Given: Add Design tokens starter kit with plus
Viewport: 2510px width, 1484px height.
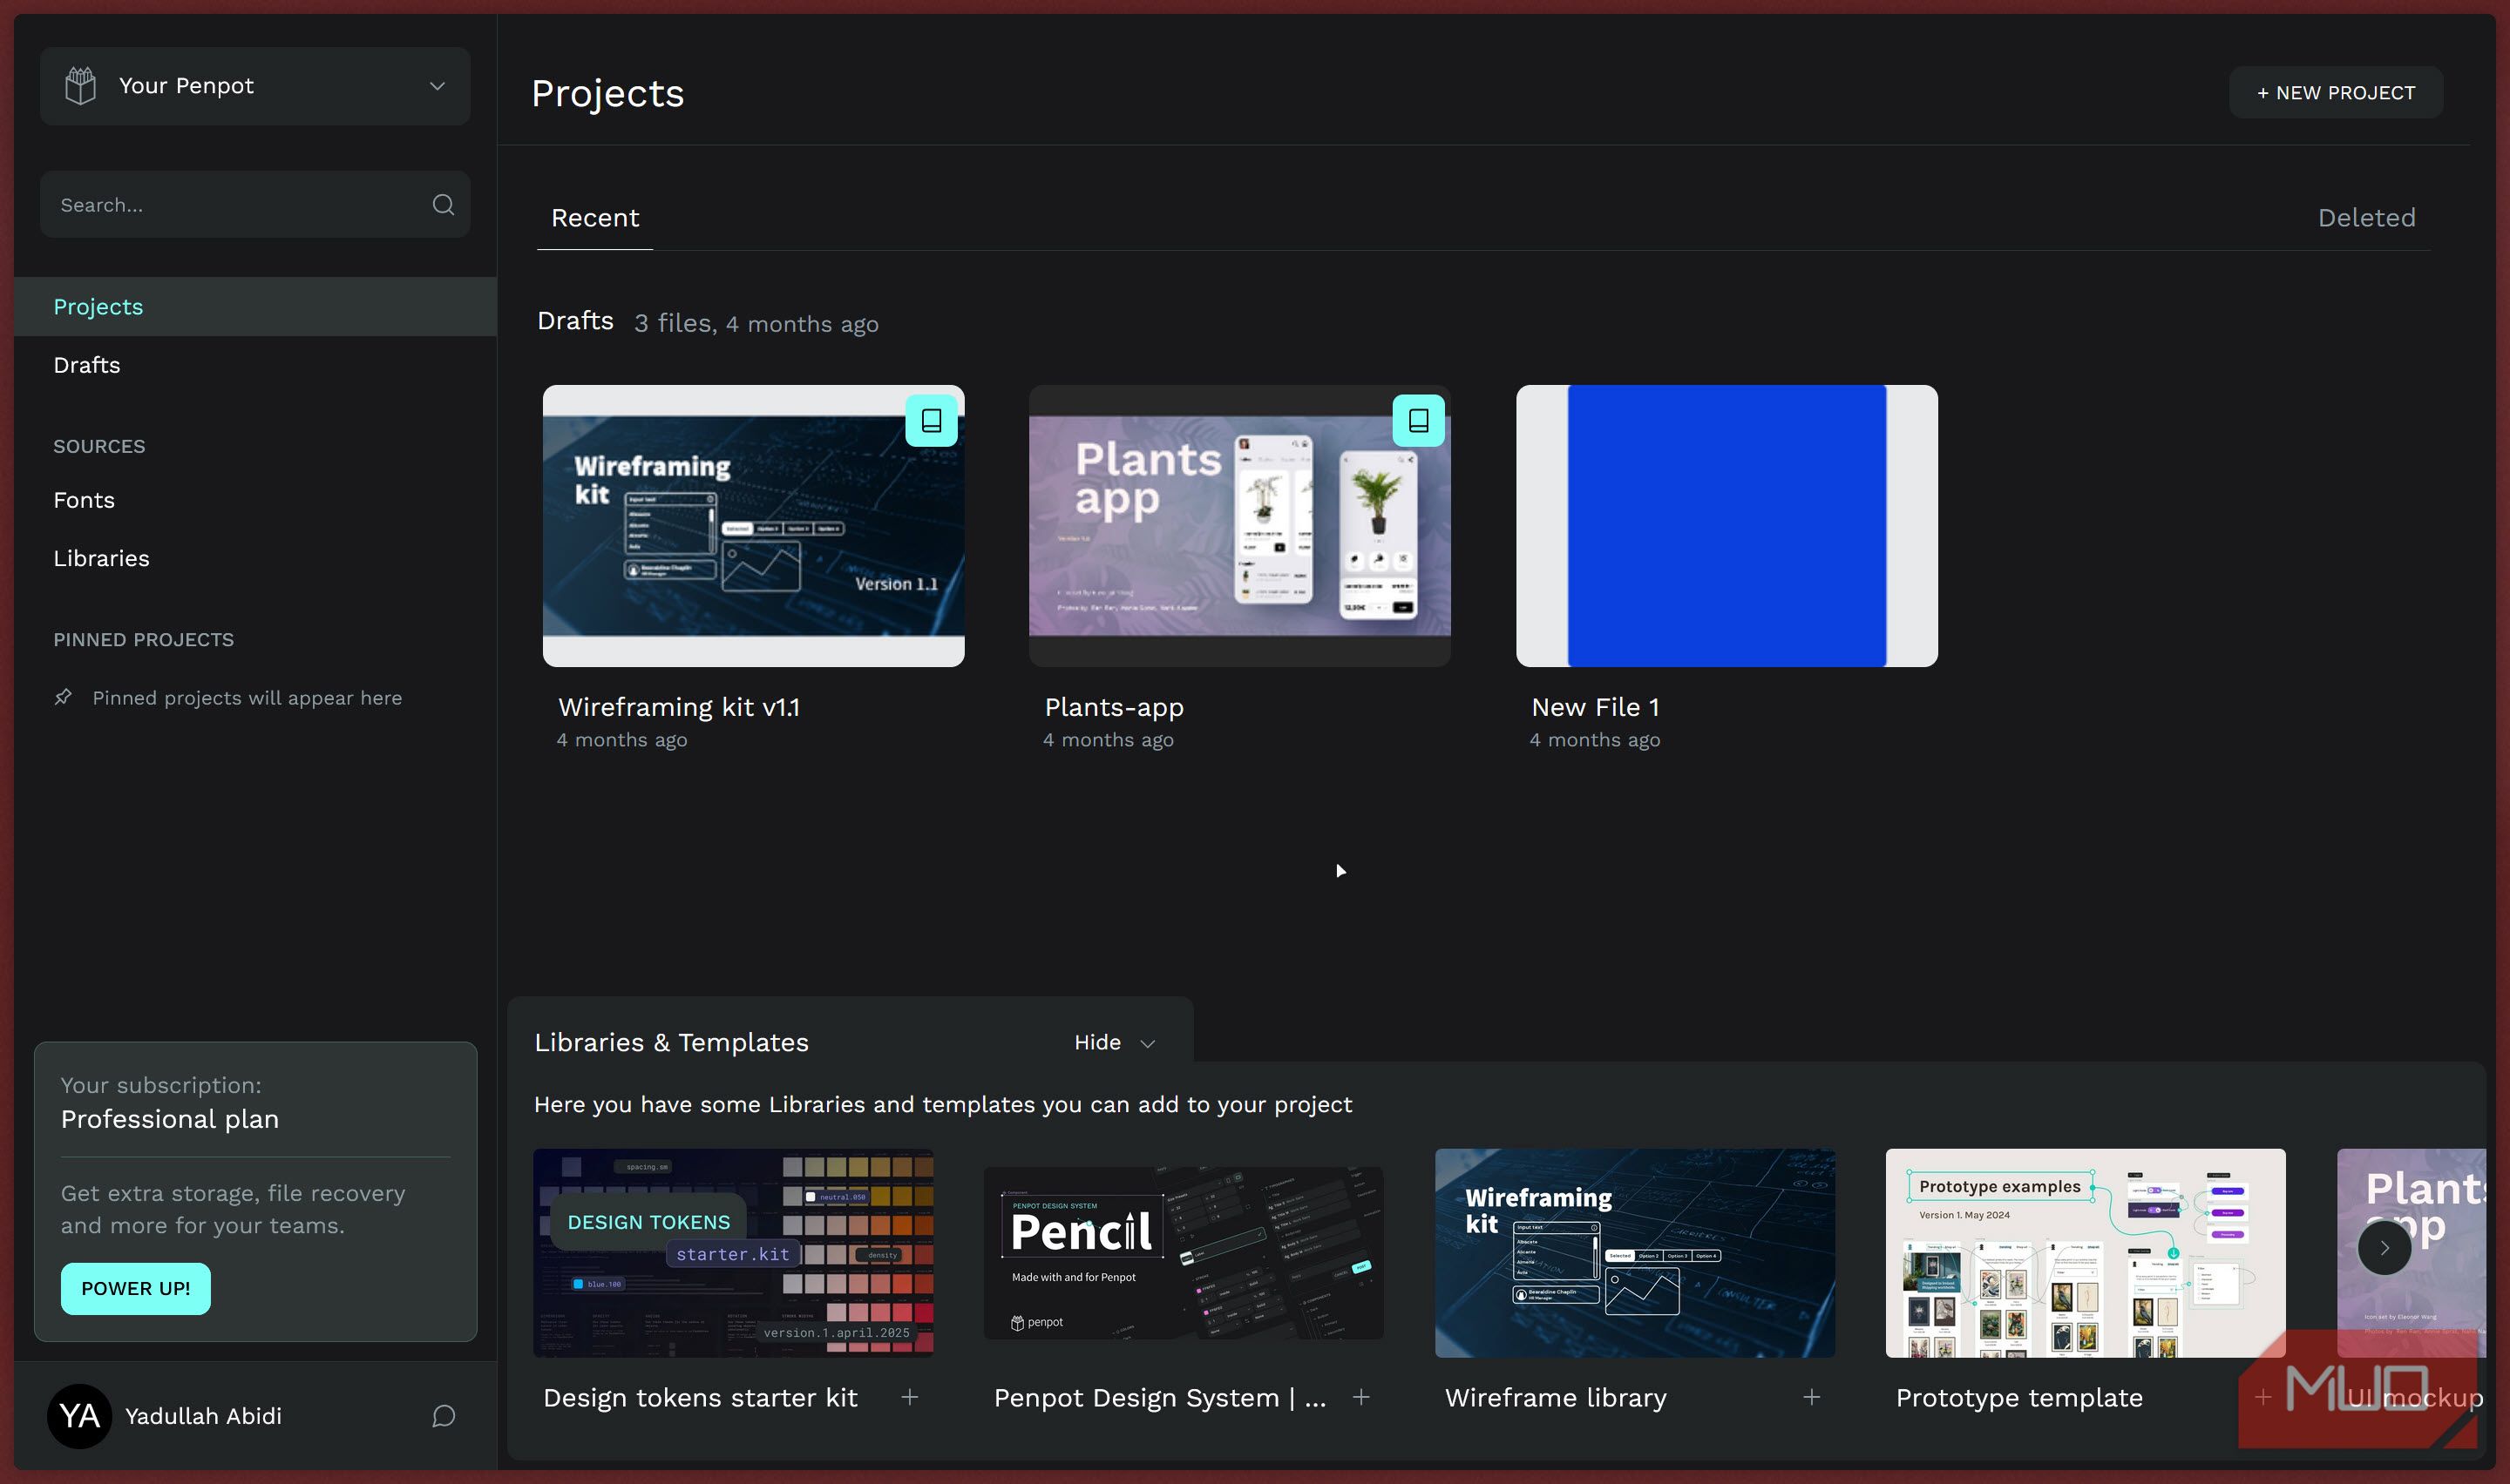Looking at the screenshot, I should click(x=909, y=1397).
